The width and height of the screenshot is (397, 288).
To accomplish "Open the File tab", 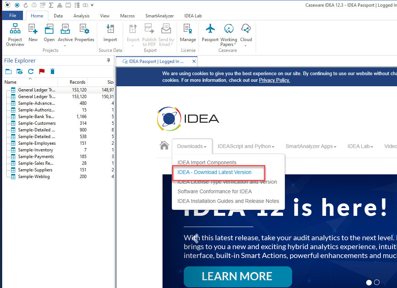I will point(13,16).
